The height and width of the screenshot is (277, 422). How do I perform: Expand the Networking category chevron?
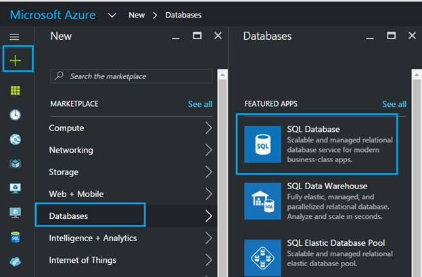pos(208,150)
